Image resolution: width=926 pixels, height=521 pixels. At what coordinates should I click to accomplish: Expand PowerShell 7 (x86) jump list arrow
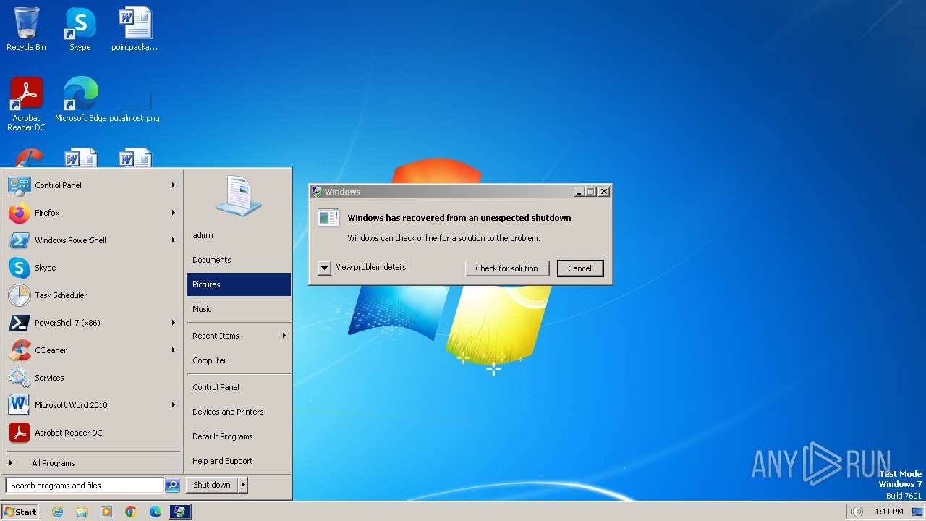point(174,323)
